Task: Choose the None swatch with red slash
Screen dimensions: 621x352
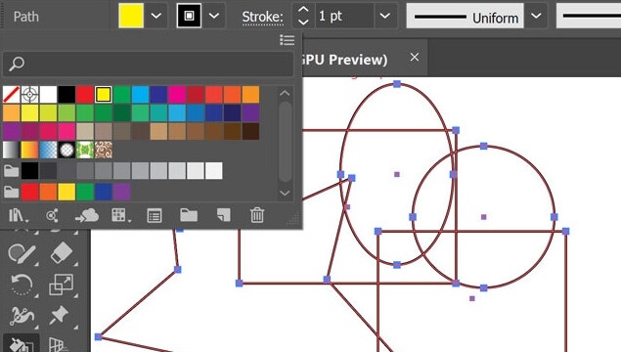Action: (11, 95)
